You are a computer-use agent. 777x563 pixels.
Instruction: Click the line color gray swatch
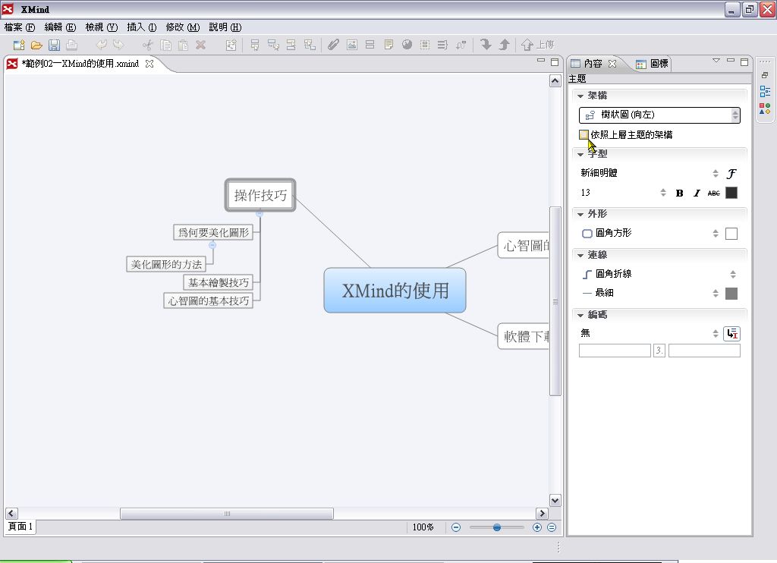click(731, 294)
